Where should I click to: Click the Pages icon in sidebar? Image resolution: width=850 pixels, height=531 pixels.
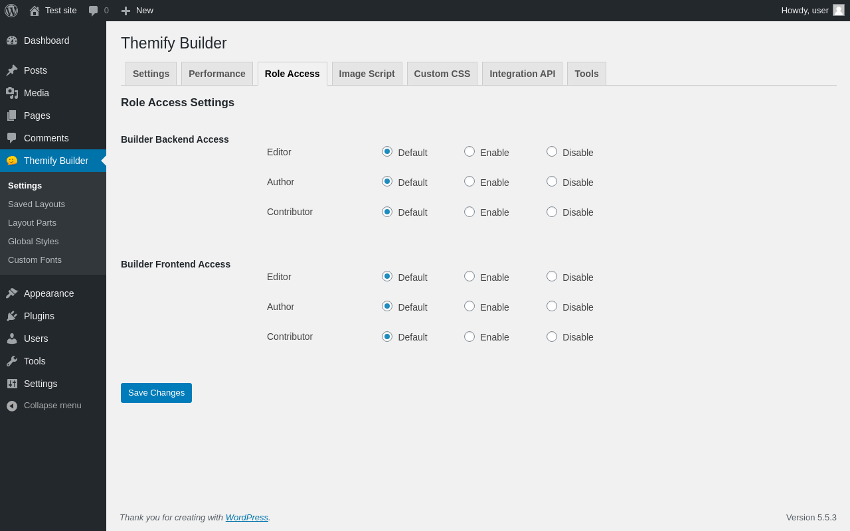(12, 115)
